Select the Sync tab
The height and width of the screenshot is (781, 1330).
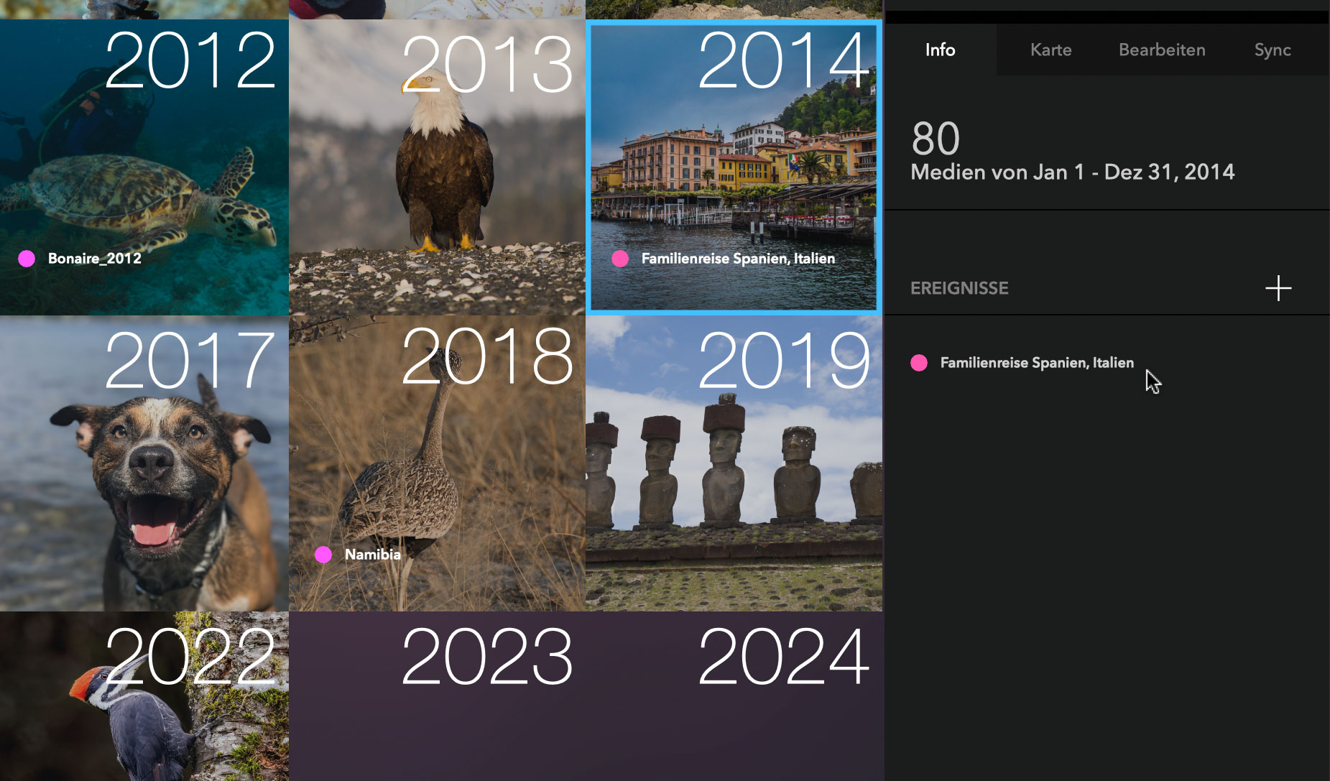point(1273,50)
